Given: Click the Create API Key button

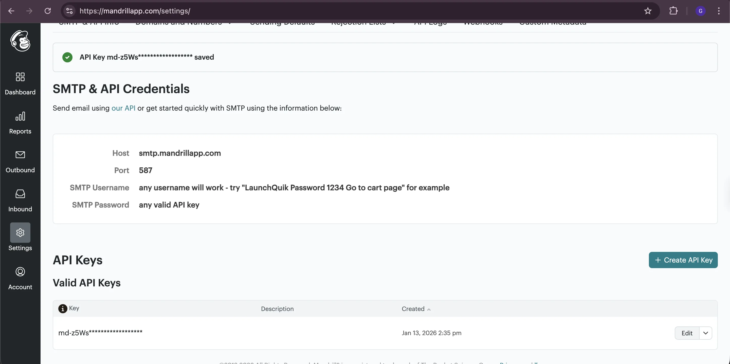Looking at the screenshot, I should pyautogui.click(x=683, y=260).
